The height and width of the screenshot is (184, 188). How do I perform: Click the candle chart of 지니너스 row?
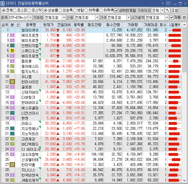pyautogui.click(x=175, y=170)
